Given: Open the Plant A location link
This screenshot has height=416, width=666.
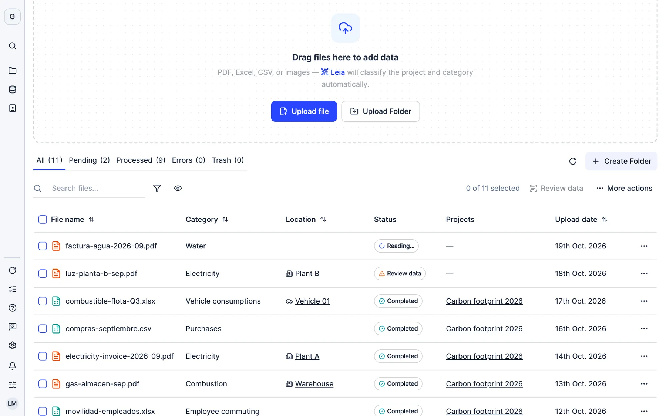Looking at the screenshot, I should coord(307,356).
